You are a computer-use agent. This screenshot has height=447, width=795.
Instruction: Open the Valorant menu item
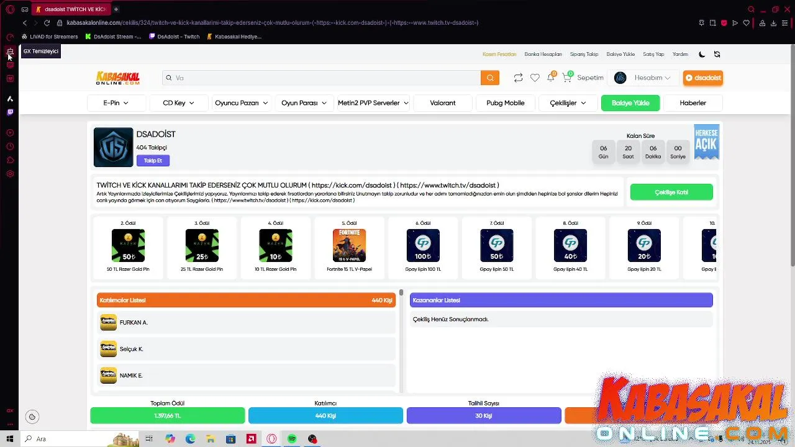(443, 103)
